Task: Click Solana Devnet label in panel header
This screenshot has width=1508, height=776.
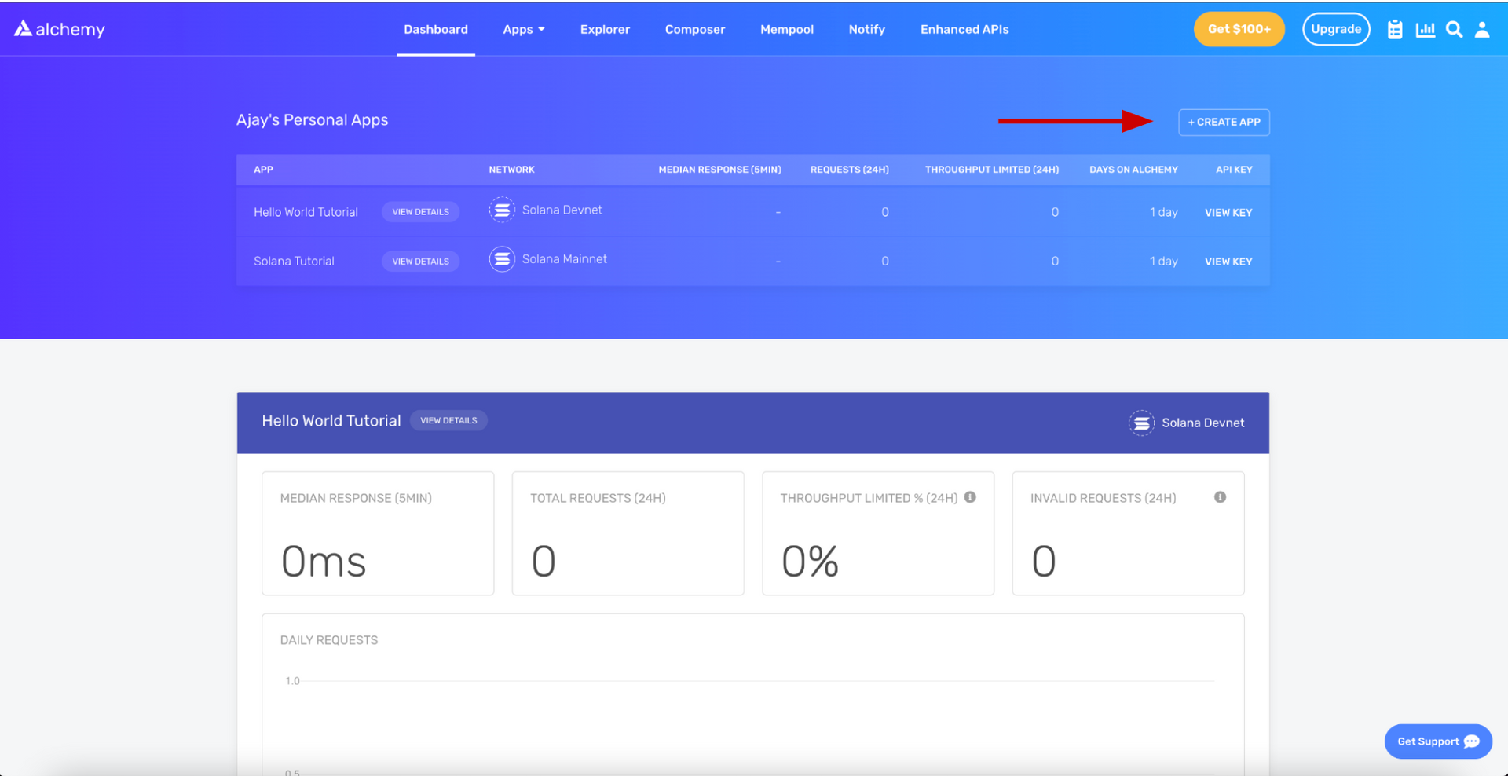Action: click(x=1203, y=423)
